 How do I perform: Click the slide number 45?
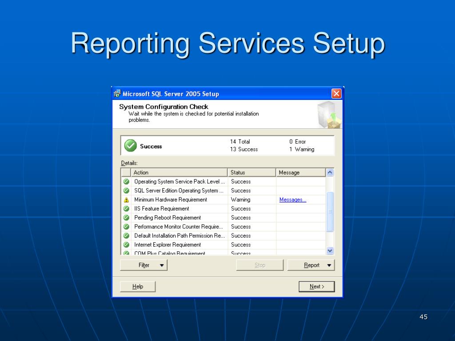(423, 317)
